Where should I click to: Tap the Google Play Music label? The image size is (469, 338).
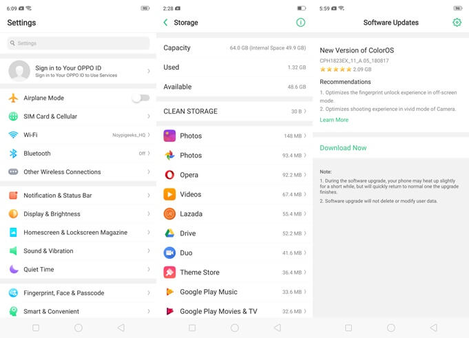click(209, 292)
